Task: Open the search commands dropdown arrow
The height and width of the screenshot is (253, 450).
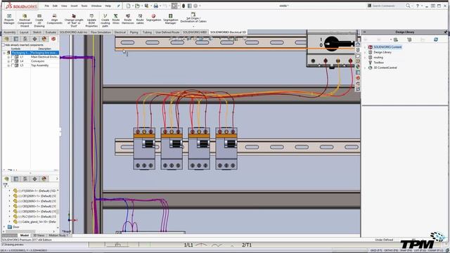Action: coord(412,6)
